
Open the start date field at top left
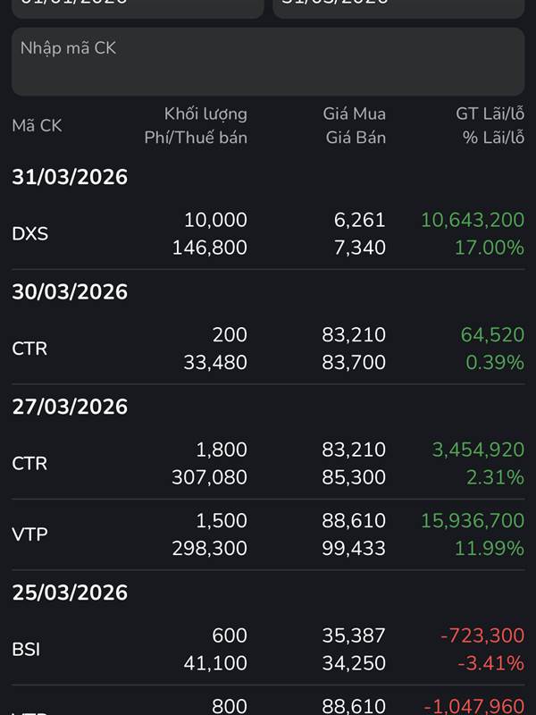[x=137, y=5]
